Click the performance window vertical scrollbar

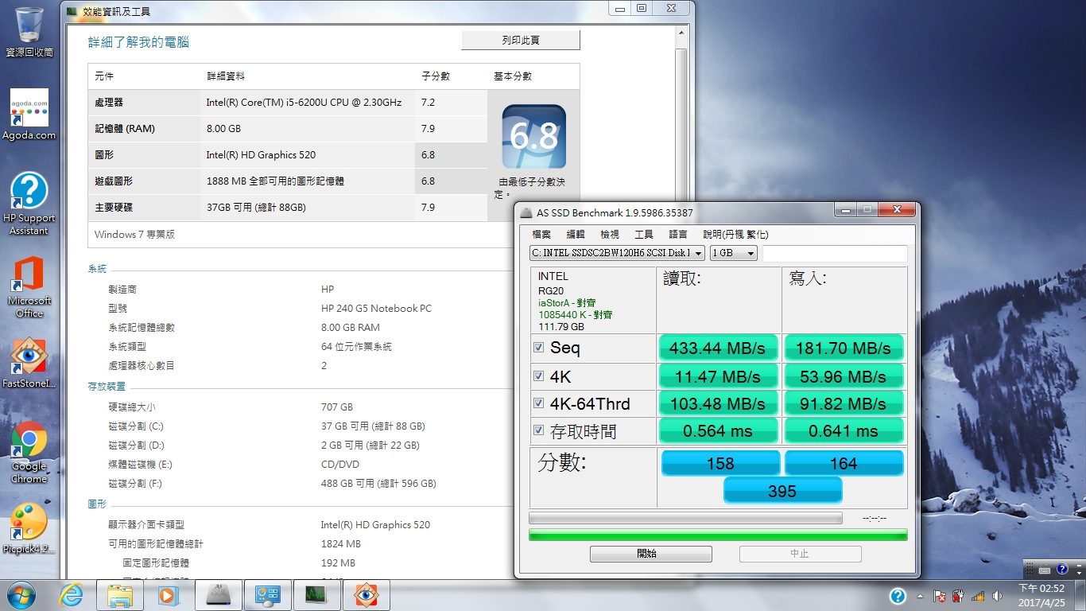pyautogui.click(x=681, y=302)
